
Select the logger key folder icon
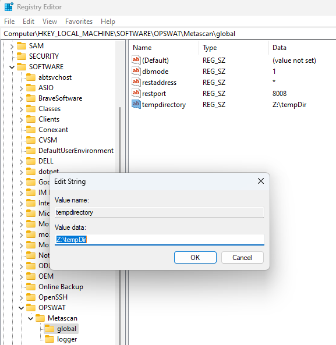49,339
